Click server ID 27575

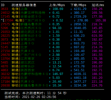pos(5,24)
